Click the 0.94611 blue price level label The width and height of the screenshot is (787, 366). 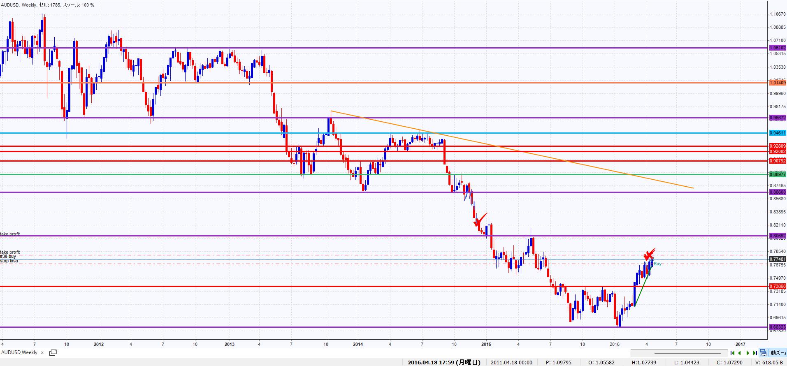pyautogui.click(x=777, y=133)
